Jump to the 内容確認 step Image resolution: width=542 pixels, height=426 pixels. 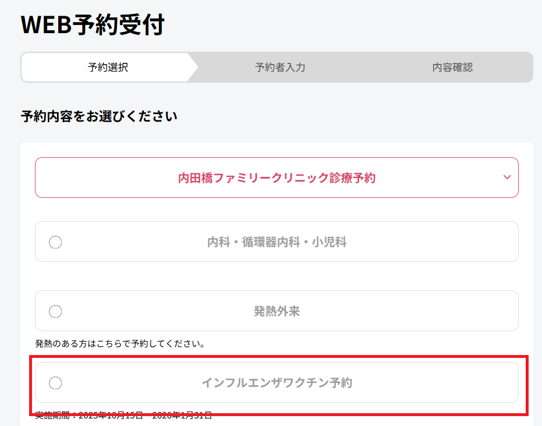tap(452, 68)
